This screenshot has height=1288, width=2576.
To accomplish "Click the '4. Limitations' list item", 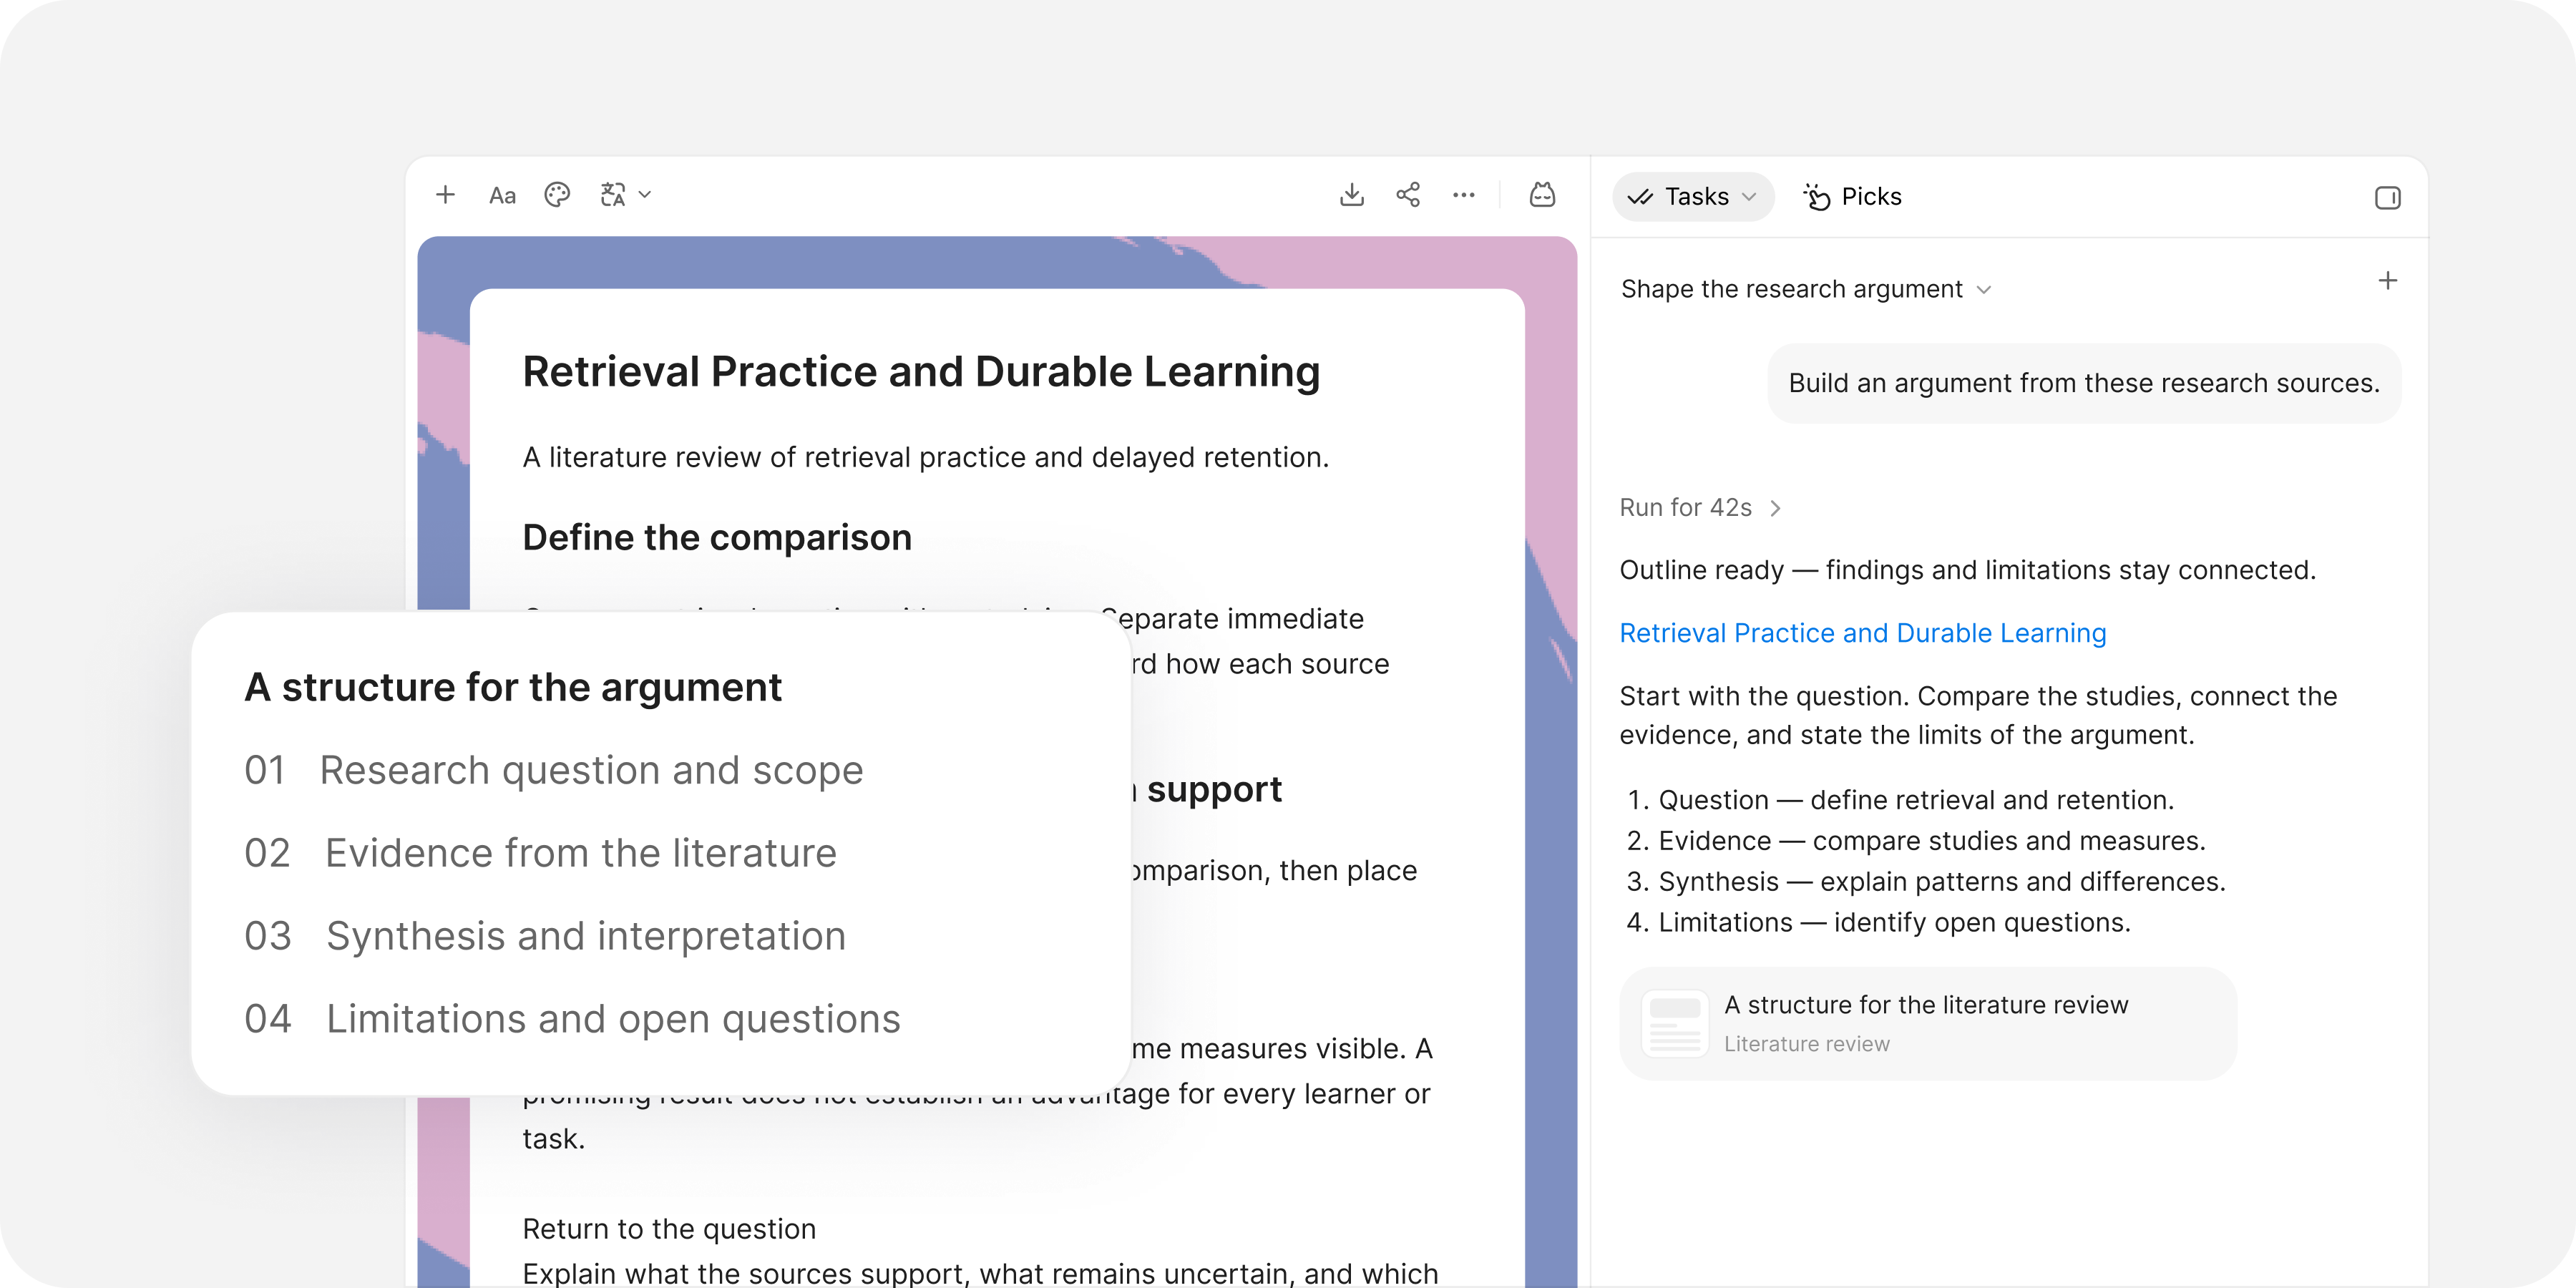I will click(1878, 923).
